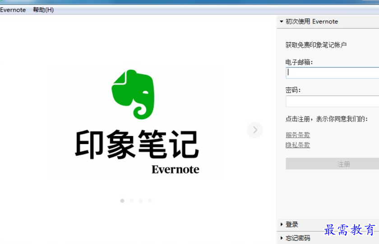
Task: Open the 隐私条款 link
Action: click(298, 145)
